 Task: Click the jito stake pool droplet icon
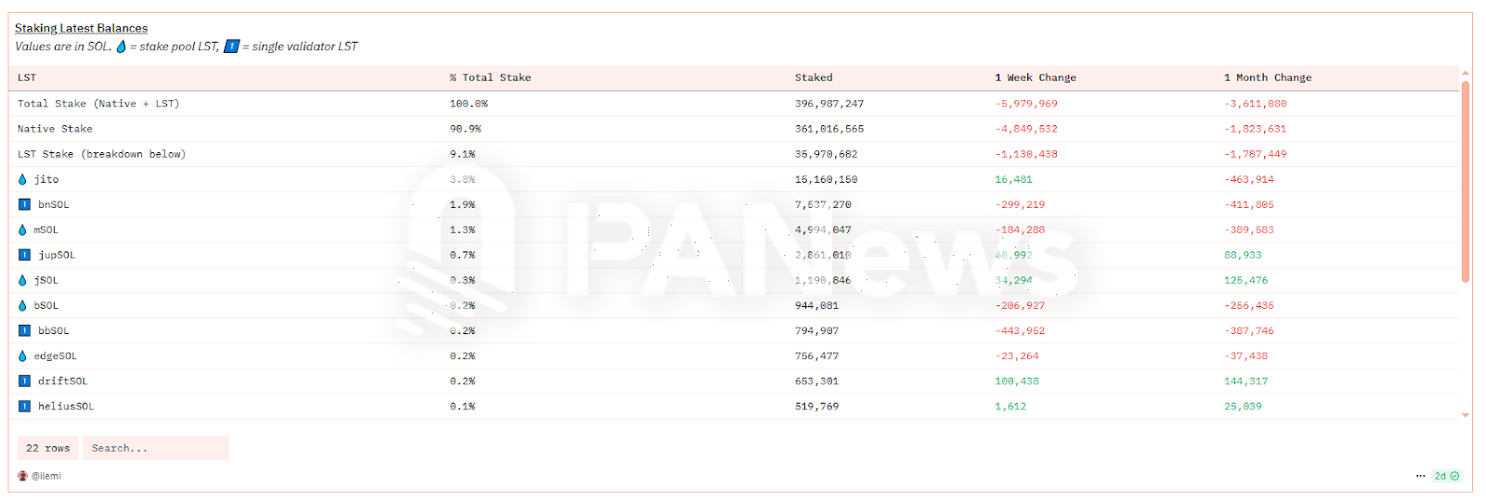(x=22, y=180)
